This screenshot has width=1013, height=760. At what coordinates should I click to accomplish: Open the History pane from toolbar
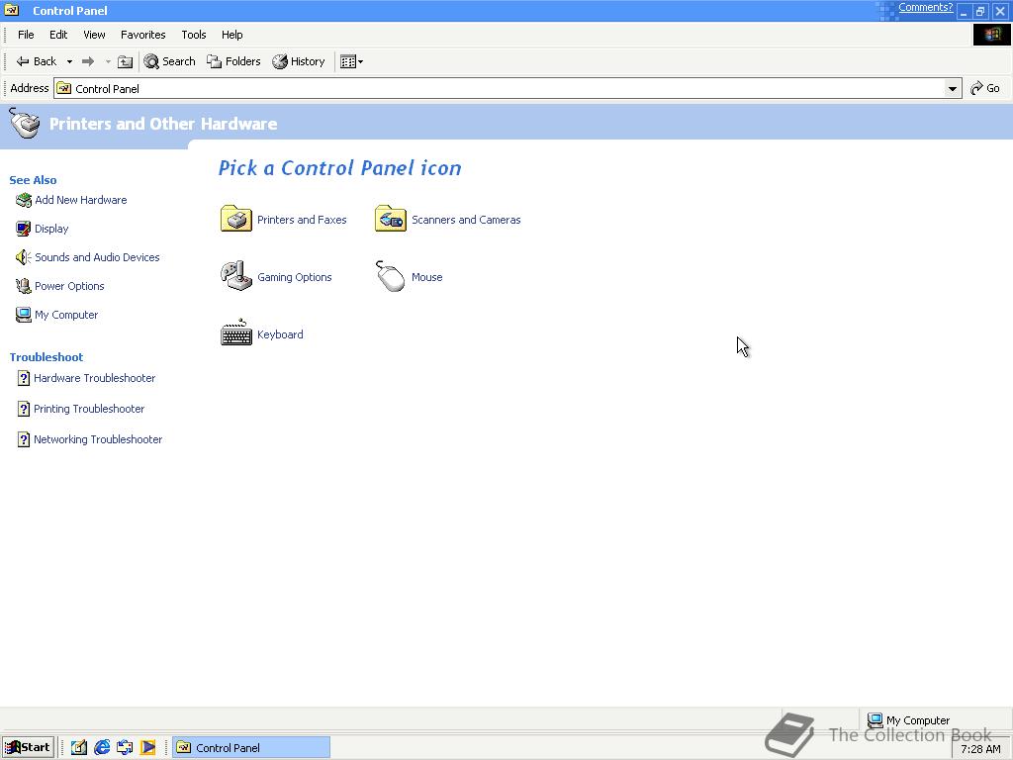(x=299, y=61)
